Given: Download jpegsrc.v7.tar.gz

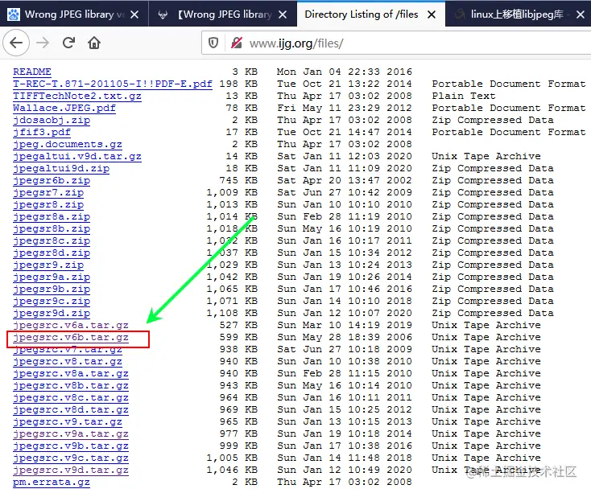Looking at the screenshot, I should 68,350.
